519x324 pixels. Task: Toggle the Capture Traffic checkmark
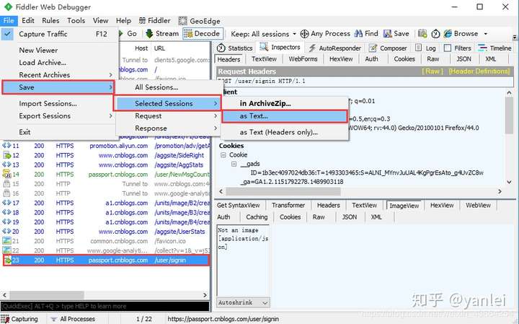tap(7, 34)
